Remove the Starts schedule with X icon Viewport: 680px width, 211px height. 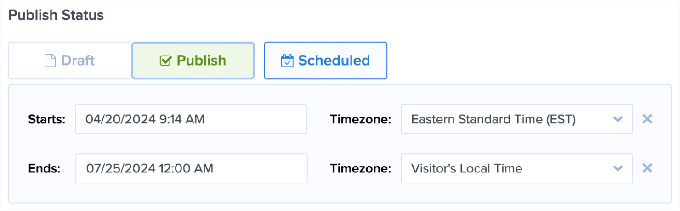coord(647,119)
